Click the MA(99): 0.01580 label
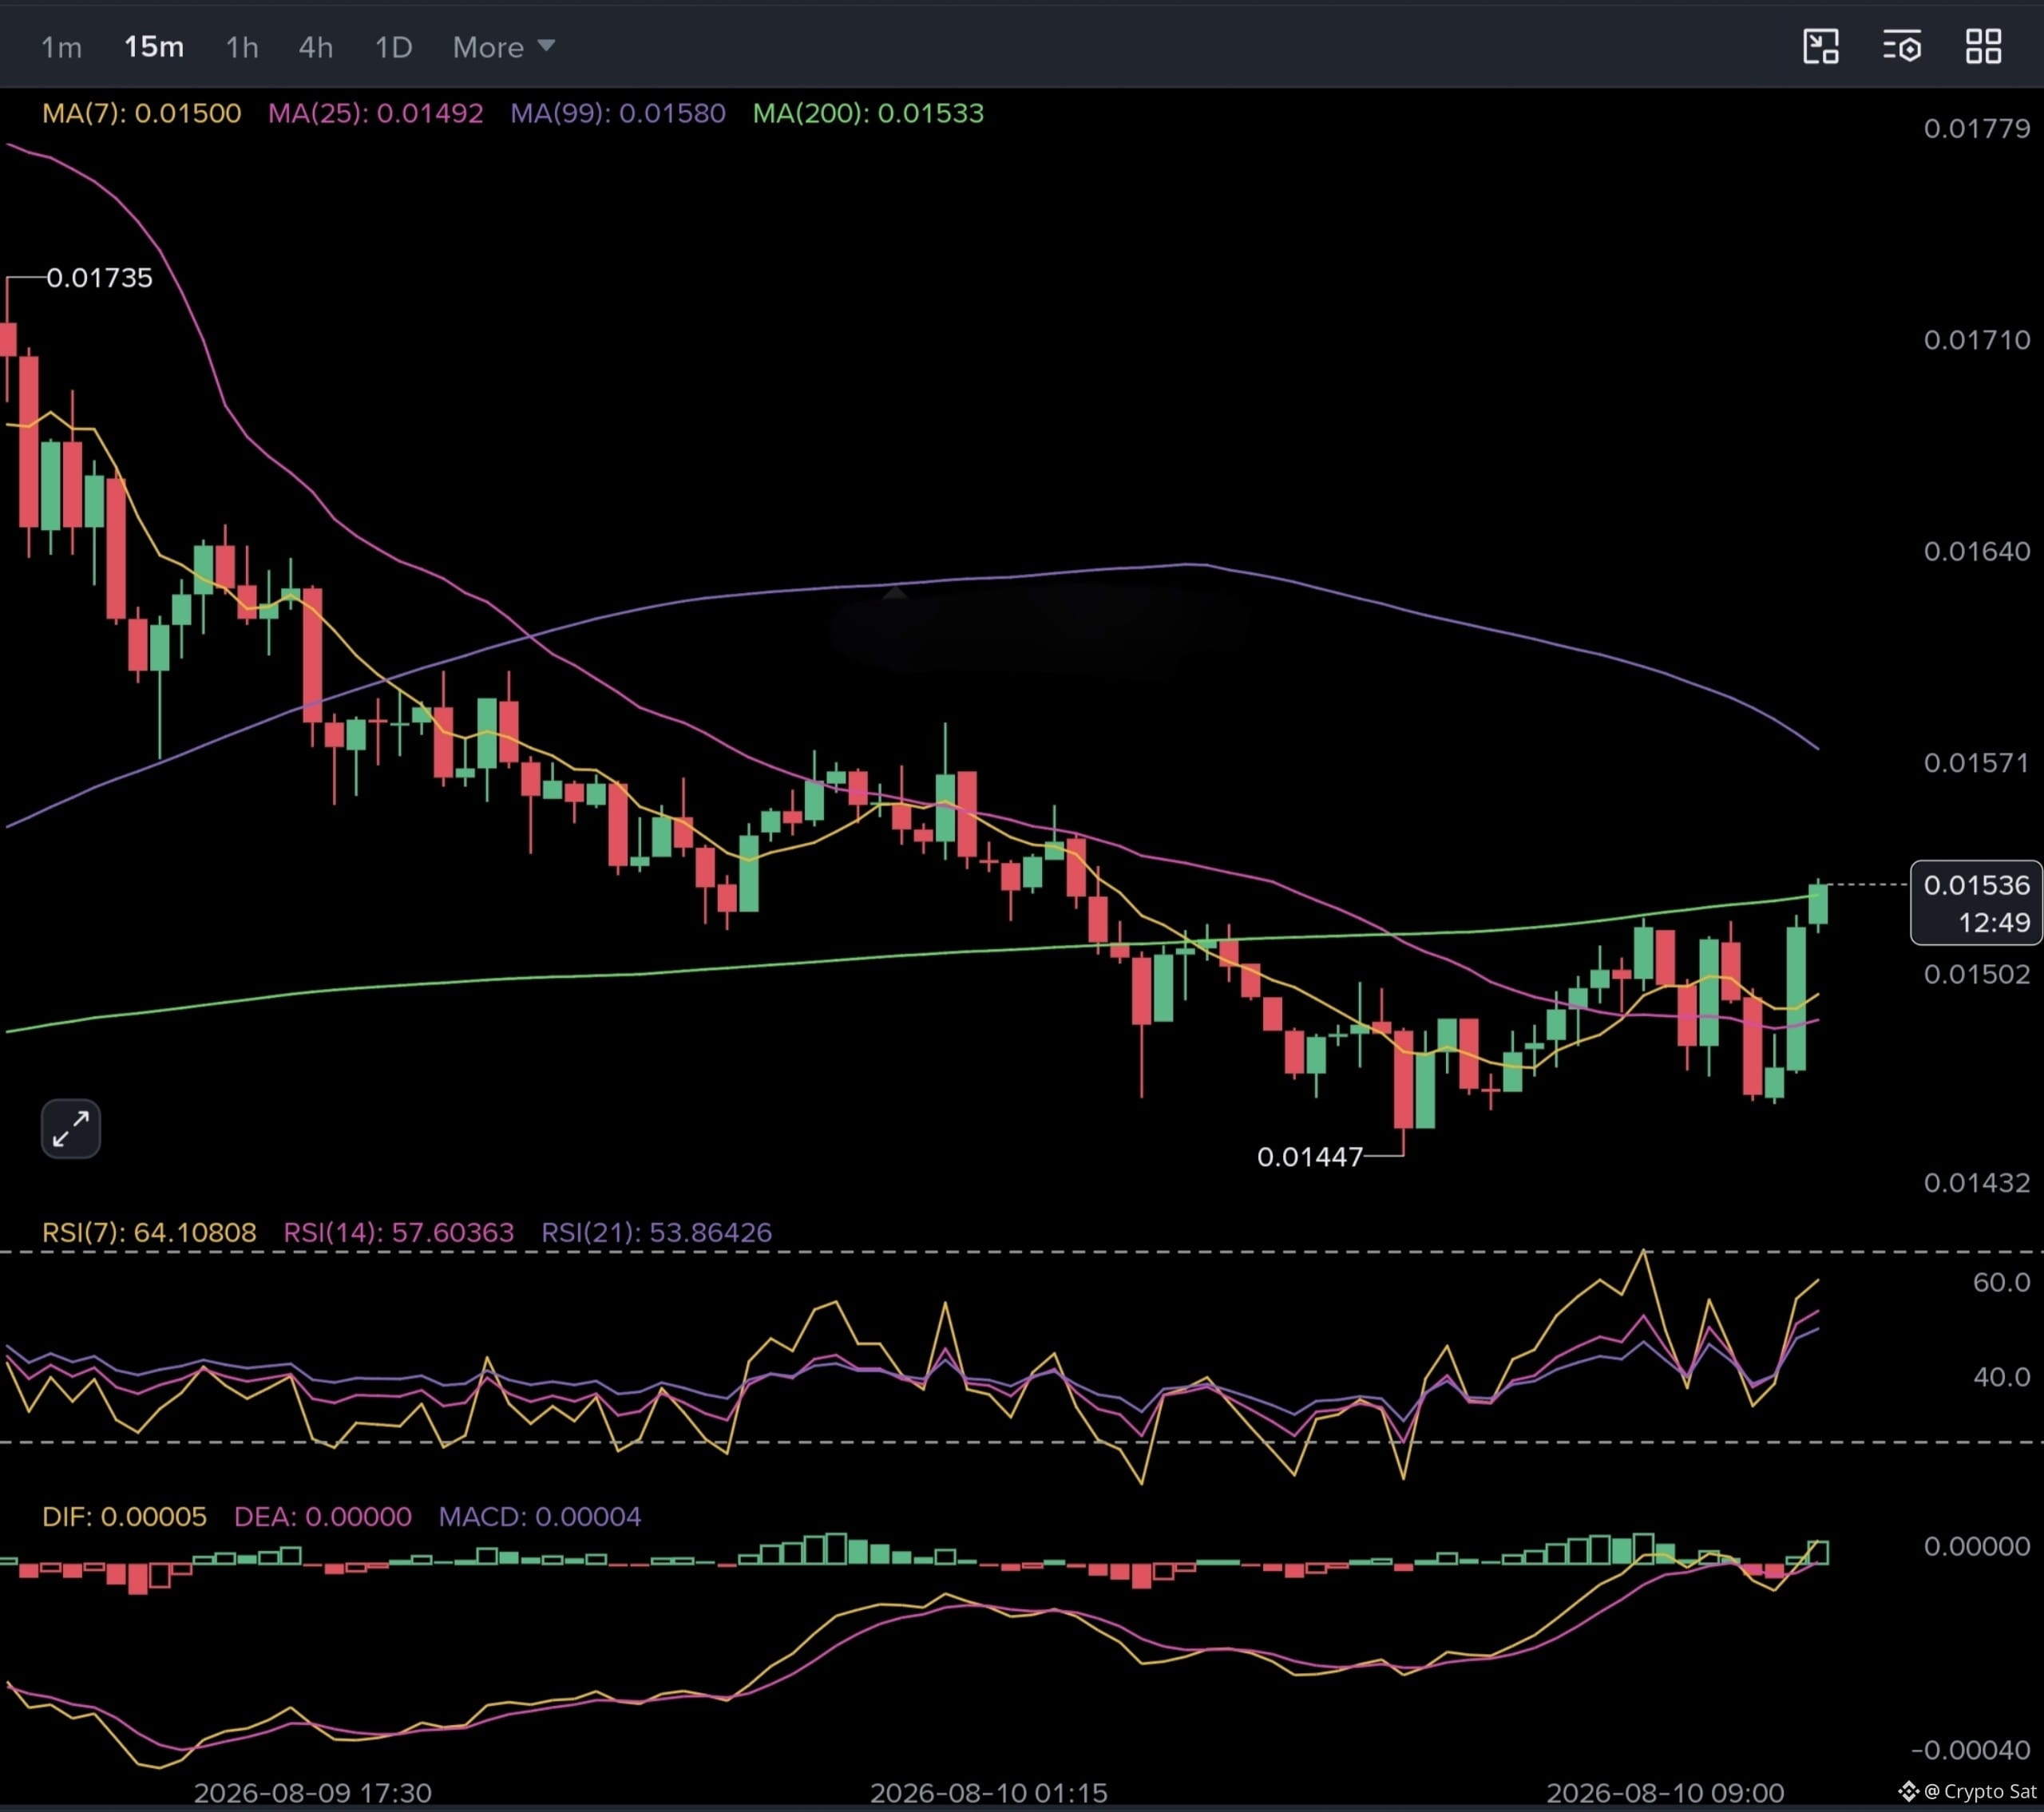Viewport: 2044px width, 1812px height. point(618,113)
